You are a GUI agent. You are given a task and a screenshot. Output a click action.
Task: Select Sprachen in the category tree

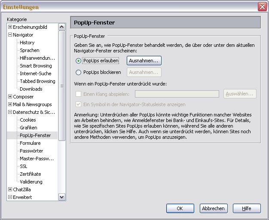coord(30,50)
